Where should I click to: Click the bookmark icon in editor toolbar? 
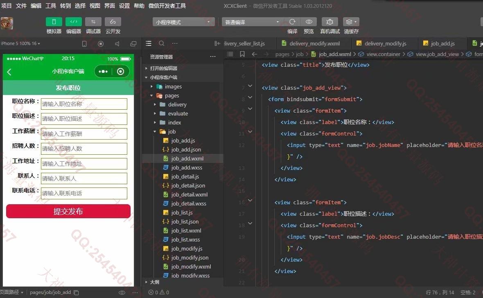[242, 54]
